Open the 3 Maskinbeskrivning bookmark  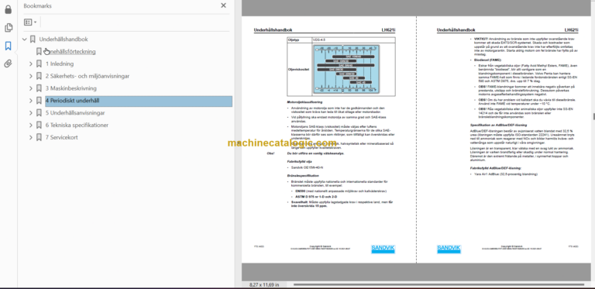[71, 88]
